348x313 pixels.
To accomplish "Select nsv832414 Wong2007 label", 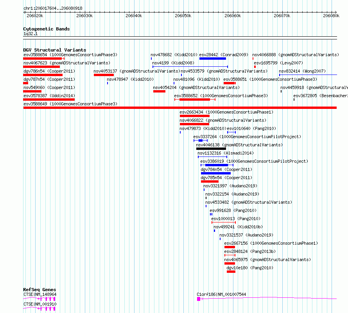I will tap(302, 71).
